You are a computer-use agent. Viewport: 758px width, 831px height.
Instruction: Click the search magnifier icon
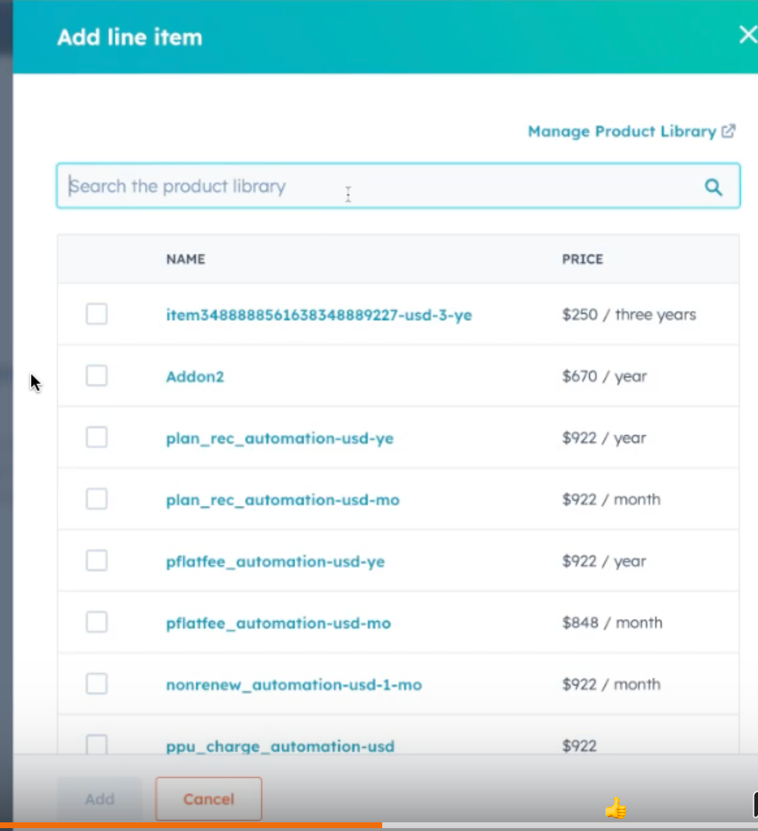click(x=713, y=187)
